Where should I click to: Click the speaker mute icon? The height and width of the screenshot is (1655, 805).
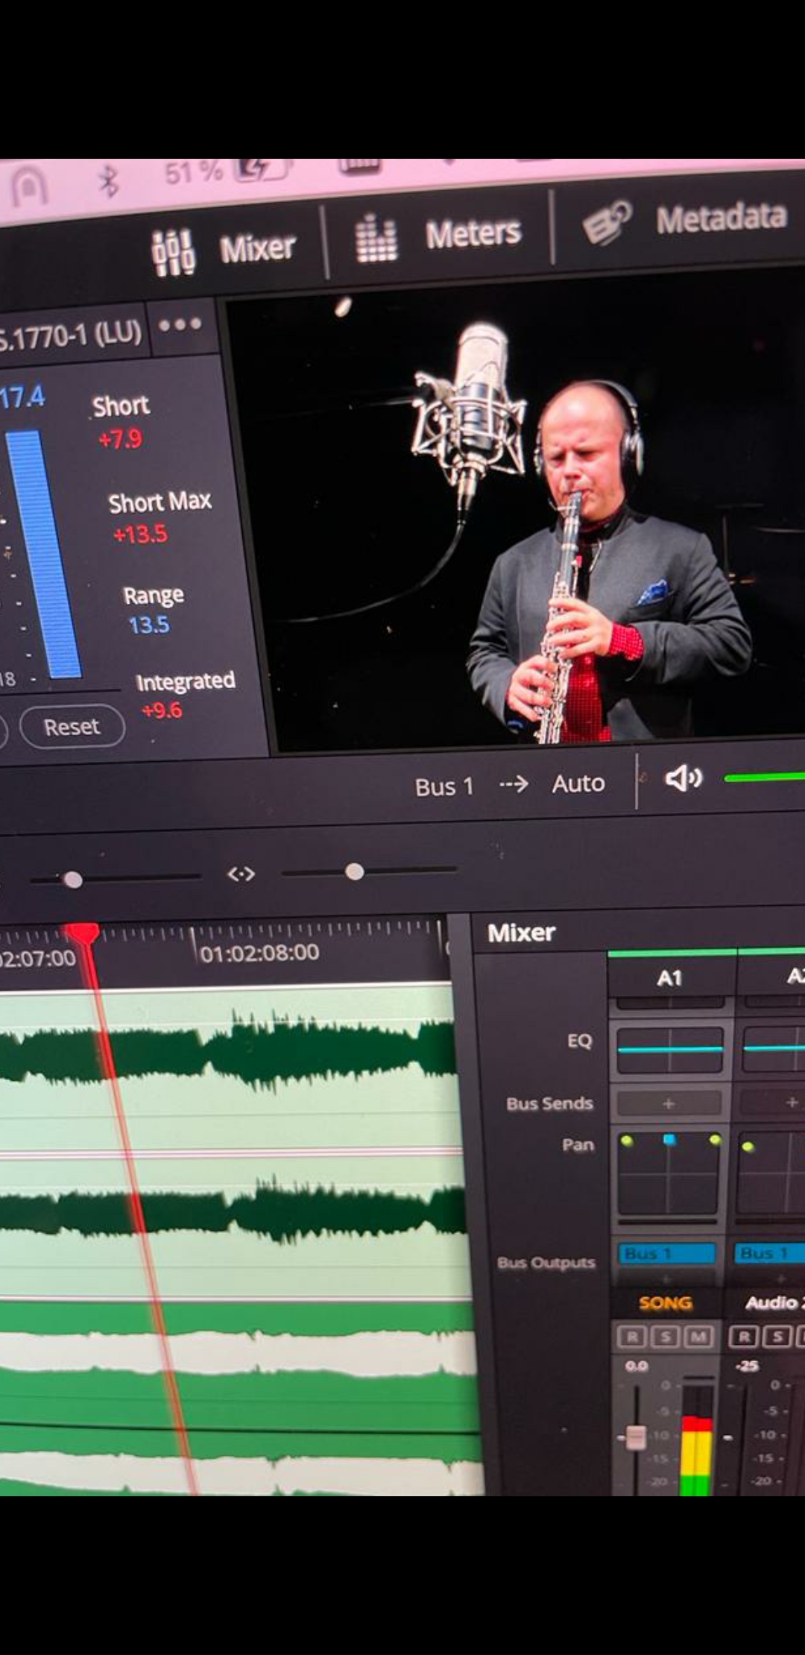pyautogui.click(x=683, y=778)
